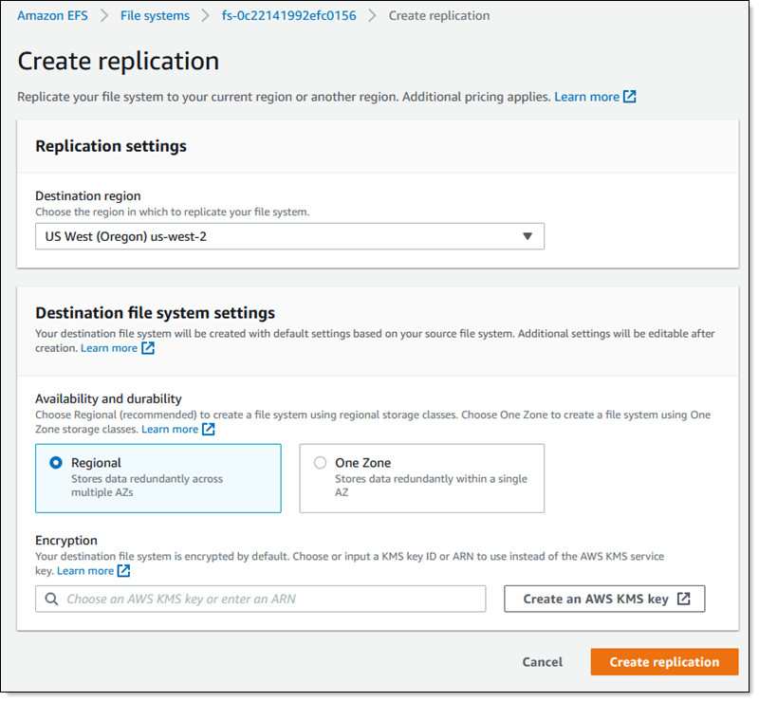Click the Create replication orange button
The height and width of the screenshot is (702, 759).
665,662
